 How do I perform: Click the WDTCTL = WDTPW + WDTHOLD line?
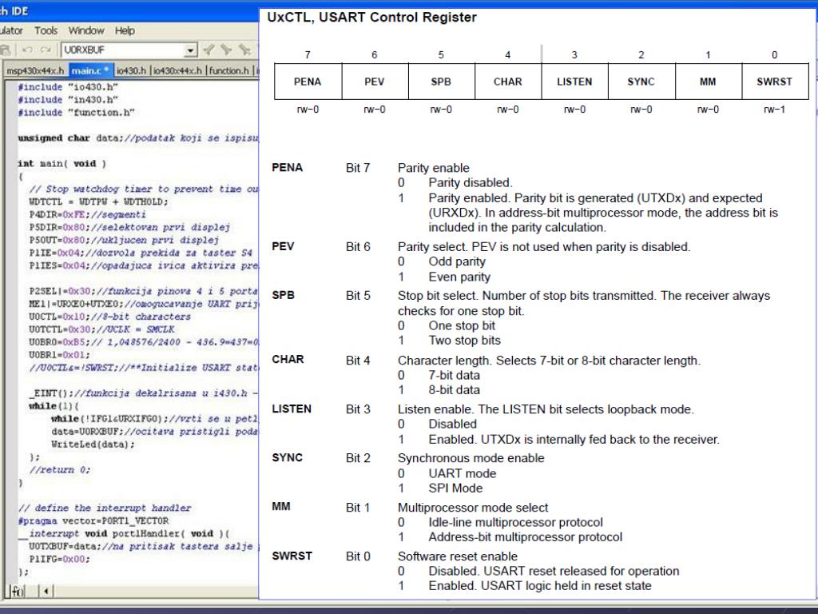pos(98,201)
